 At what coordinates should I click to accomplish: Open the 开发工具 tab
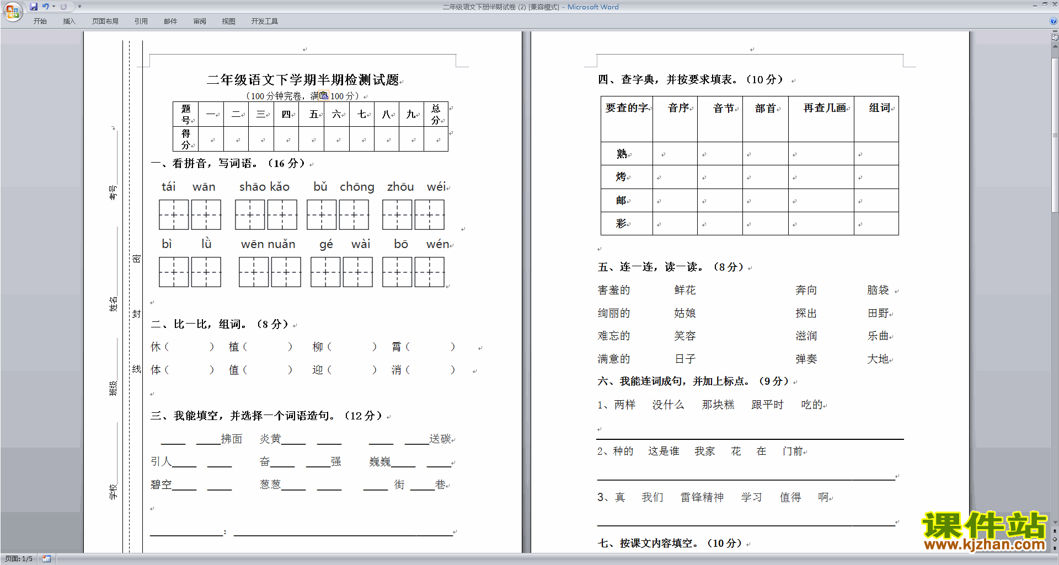click(x=265, y=21)
